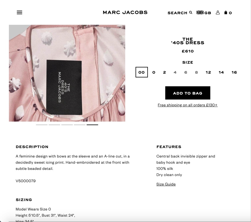
Task: Select size 2
Action: [164, 72]
